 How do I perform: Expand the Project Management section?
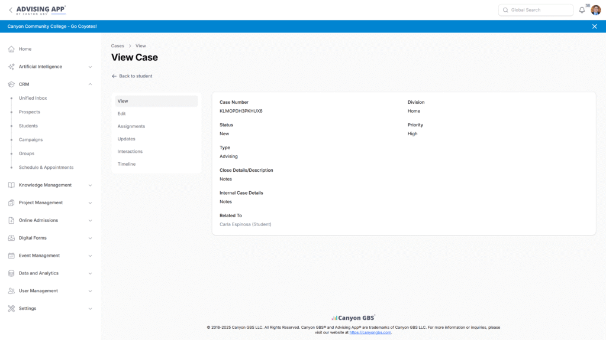90,202
